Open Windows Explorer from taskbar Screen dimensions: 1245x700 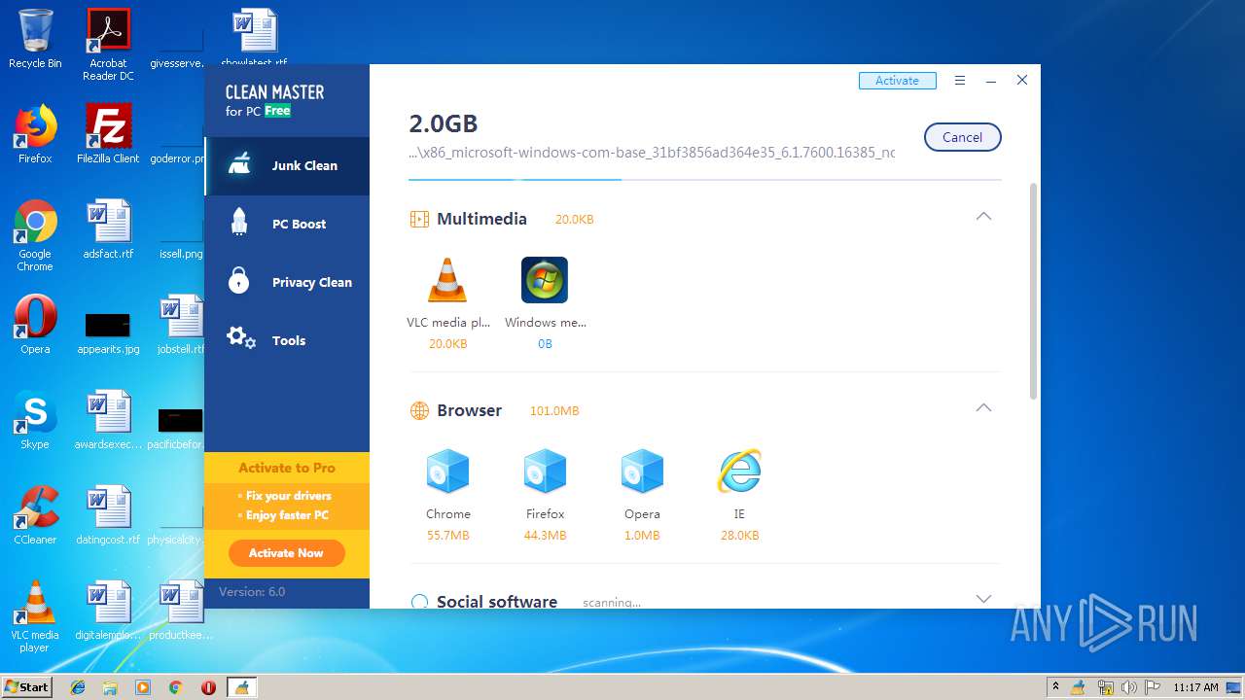pyautogui.click(x=110, y=687)
